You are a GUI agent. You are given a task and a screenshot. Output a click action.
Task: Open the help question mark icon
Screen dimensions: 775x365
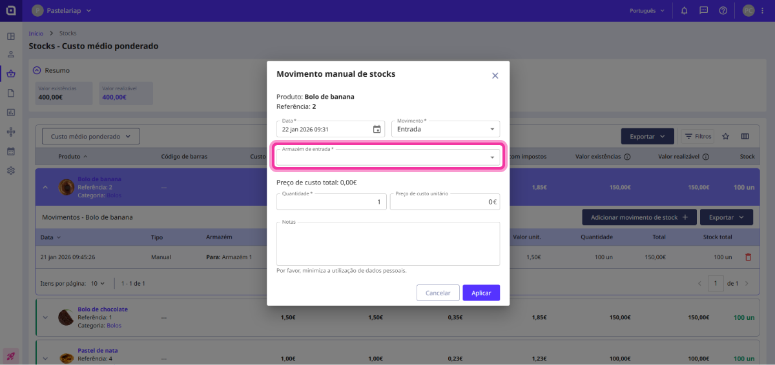tap(723, 11)
